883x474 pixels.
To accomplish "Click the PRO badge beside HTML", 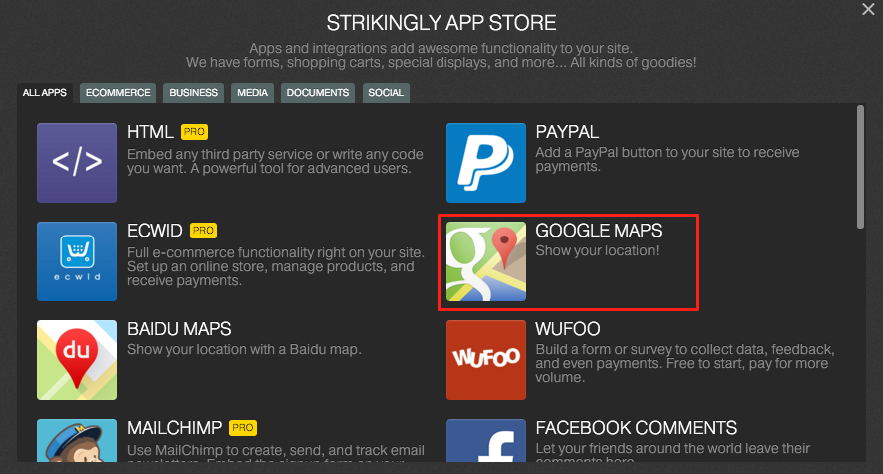I will point(194,132).
